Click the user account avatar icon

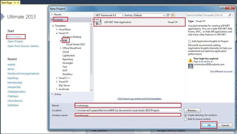190,66
